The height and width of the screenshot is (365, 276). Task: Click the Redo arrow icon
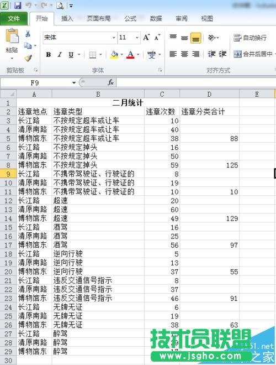(44, 5)
